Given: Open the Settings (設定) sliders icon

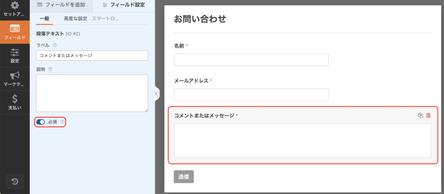Looking at the screenshot, I should (x=15, y=55).
